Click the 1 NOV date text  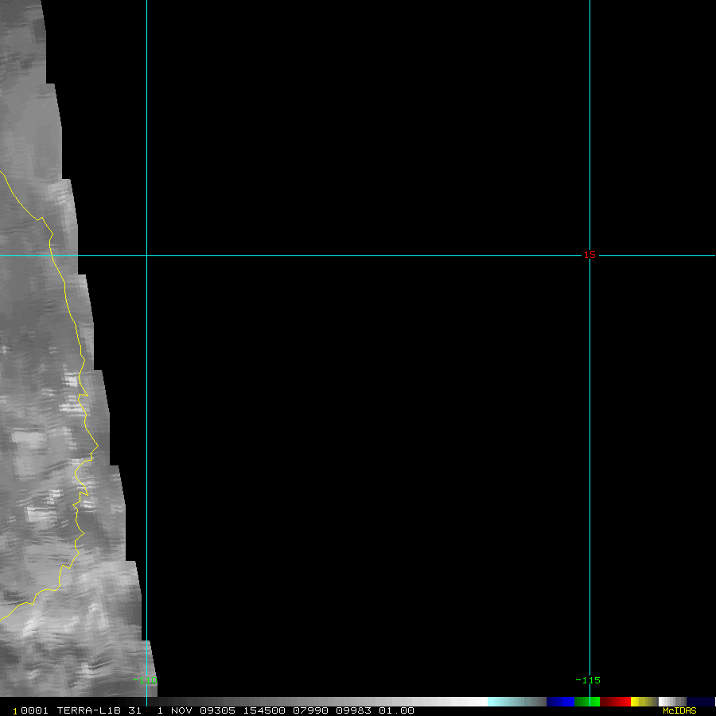pos(176,710)
